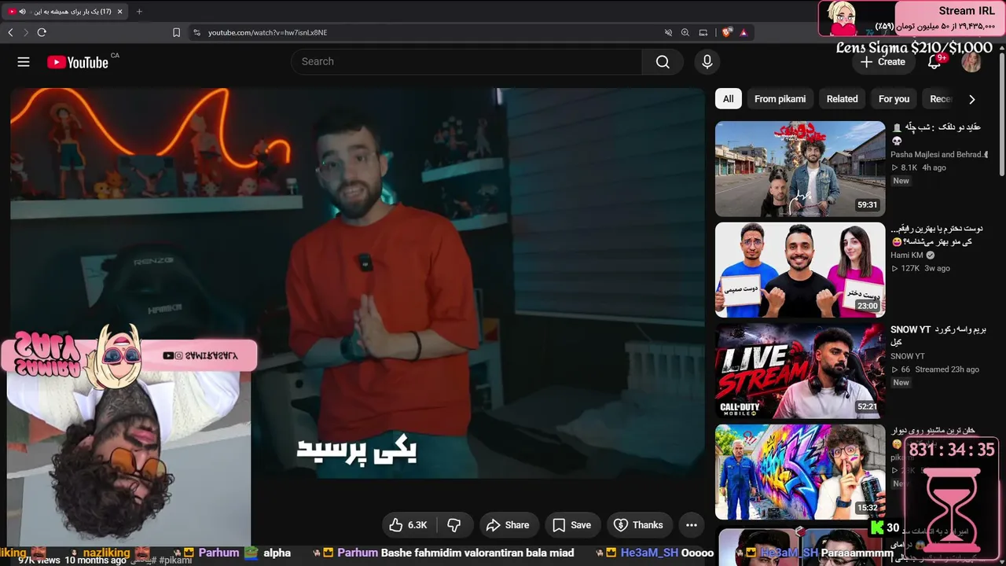Open more actions three-dot menu
The height and width of the screenshot is (566, 1006).
[x=692, y=525]
